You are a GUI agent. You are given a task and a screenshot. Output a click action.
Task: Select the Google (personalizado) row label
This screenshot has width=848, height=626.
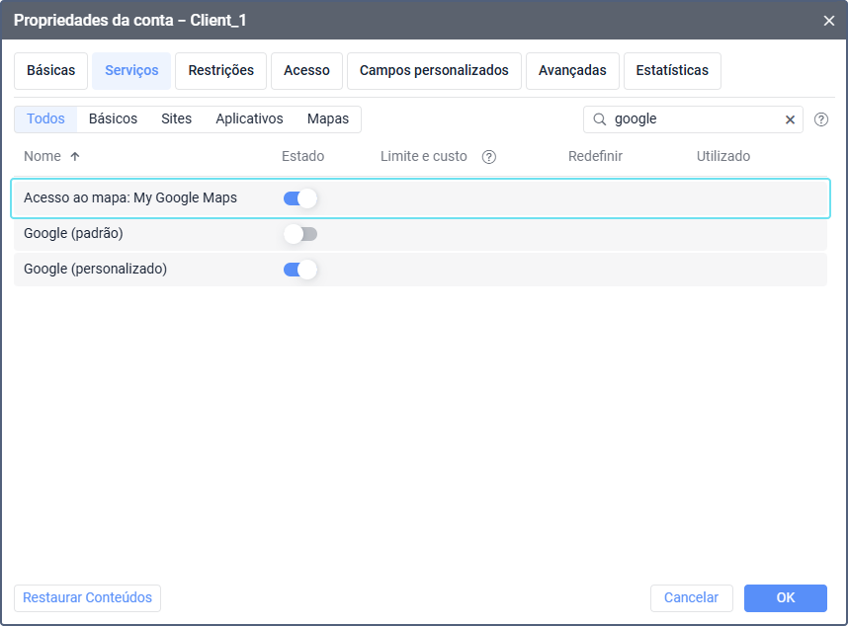(95, 270)
